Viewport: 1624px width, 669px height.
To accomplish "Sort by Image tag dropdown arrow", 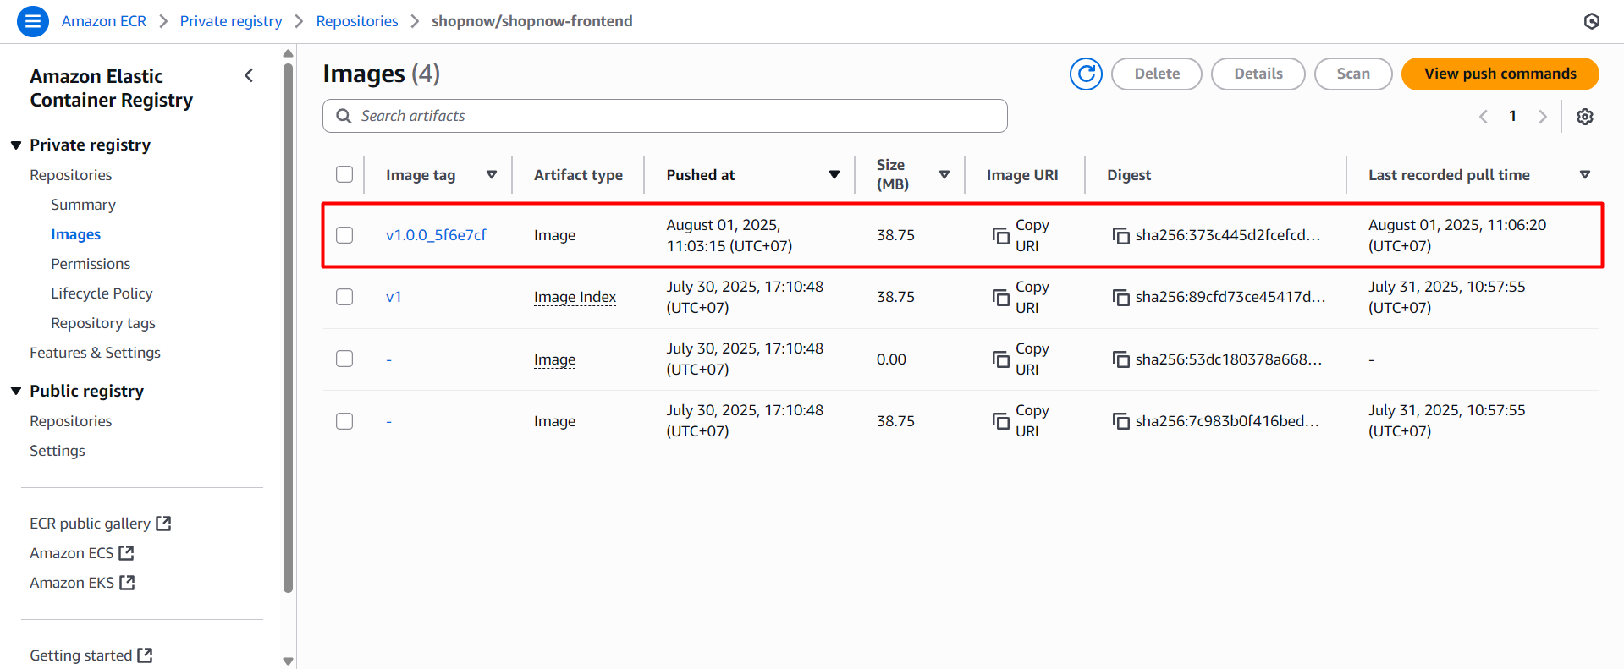I will coord(492,175).
